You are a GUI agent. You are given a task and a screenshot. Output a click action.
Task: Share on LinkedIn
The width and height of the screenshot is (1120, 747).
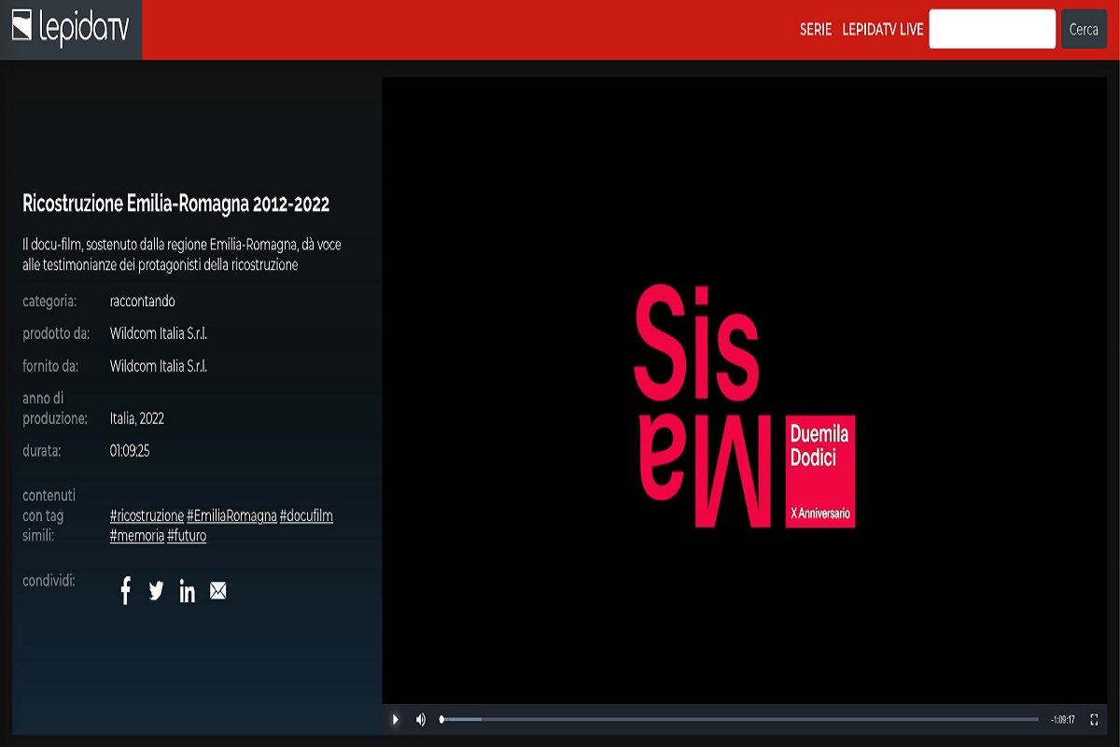tap(187, 590)
